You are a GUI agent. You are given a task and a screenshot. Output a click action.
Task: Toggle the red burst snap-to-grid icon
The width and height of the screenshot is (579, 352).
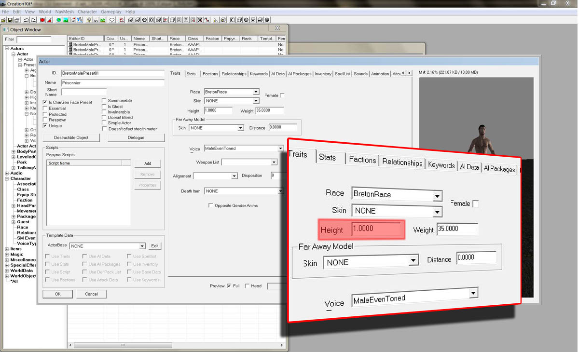point(43,20)
